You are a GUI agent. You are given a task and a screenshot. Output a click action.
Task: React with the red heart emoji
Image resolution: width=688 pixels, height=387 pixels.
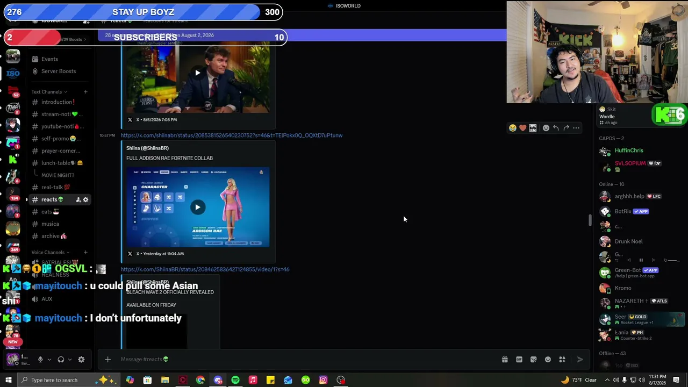pos(522,128)
